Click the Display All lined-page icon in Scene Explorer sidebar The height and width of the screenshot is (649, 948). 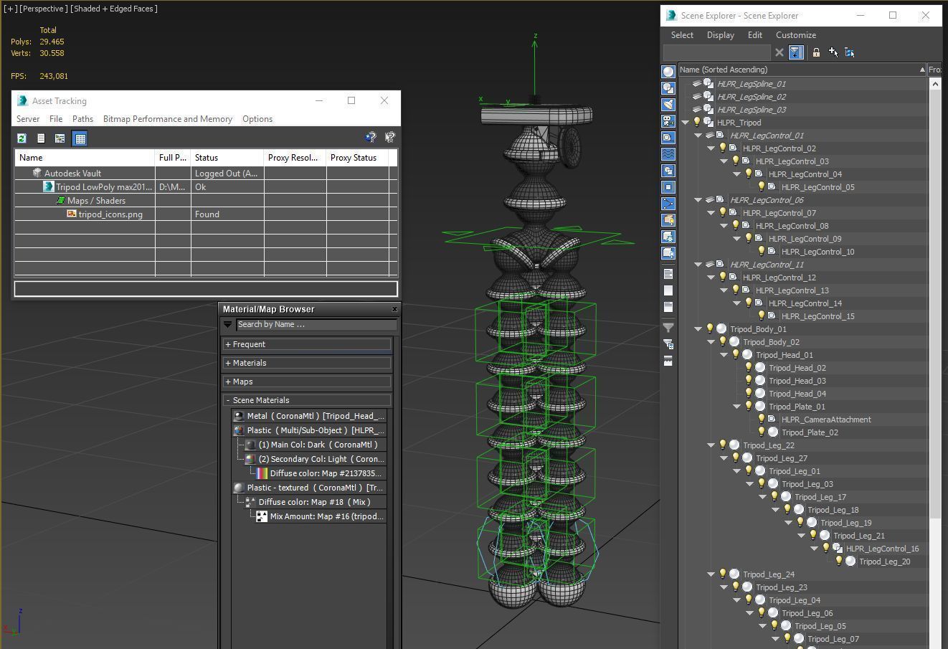(668, 274)
